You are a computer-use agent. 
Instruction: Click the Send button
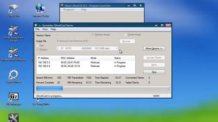(154, 65)
